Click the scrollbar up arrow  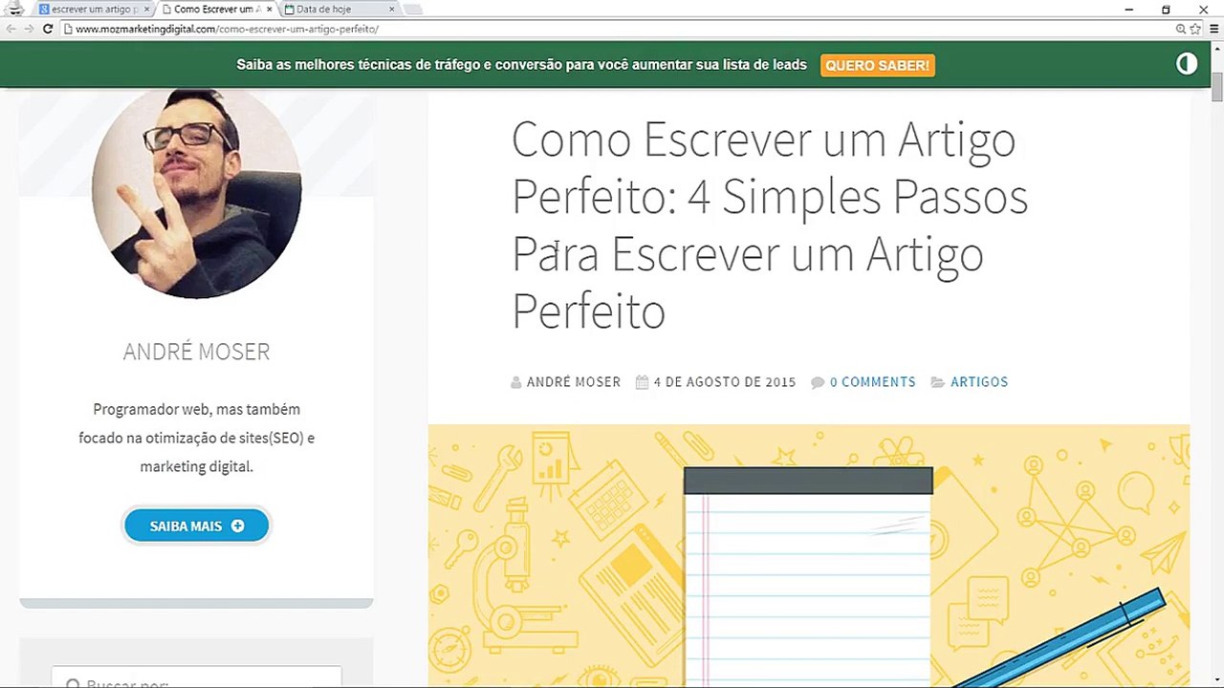coord(1216,48)
